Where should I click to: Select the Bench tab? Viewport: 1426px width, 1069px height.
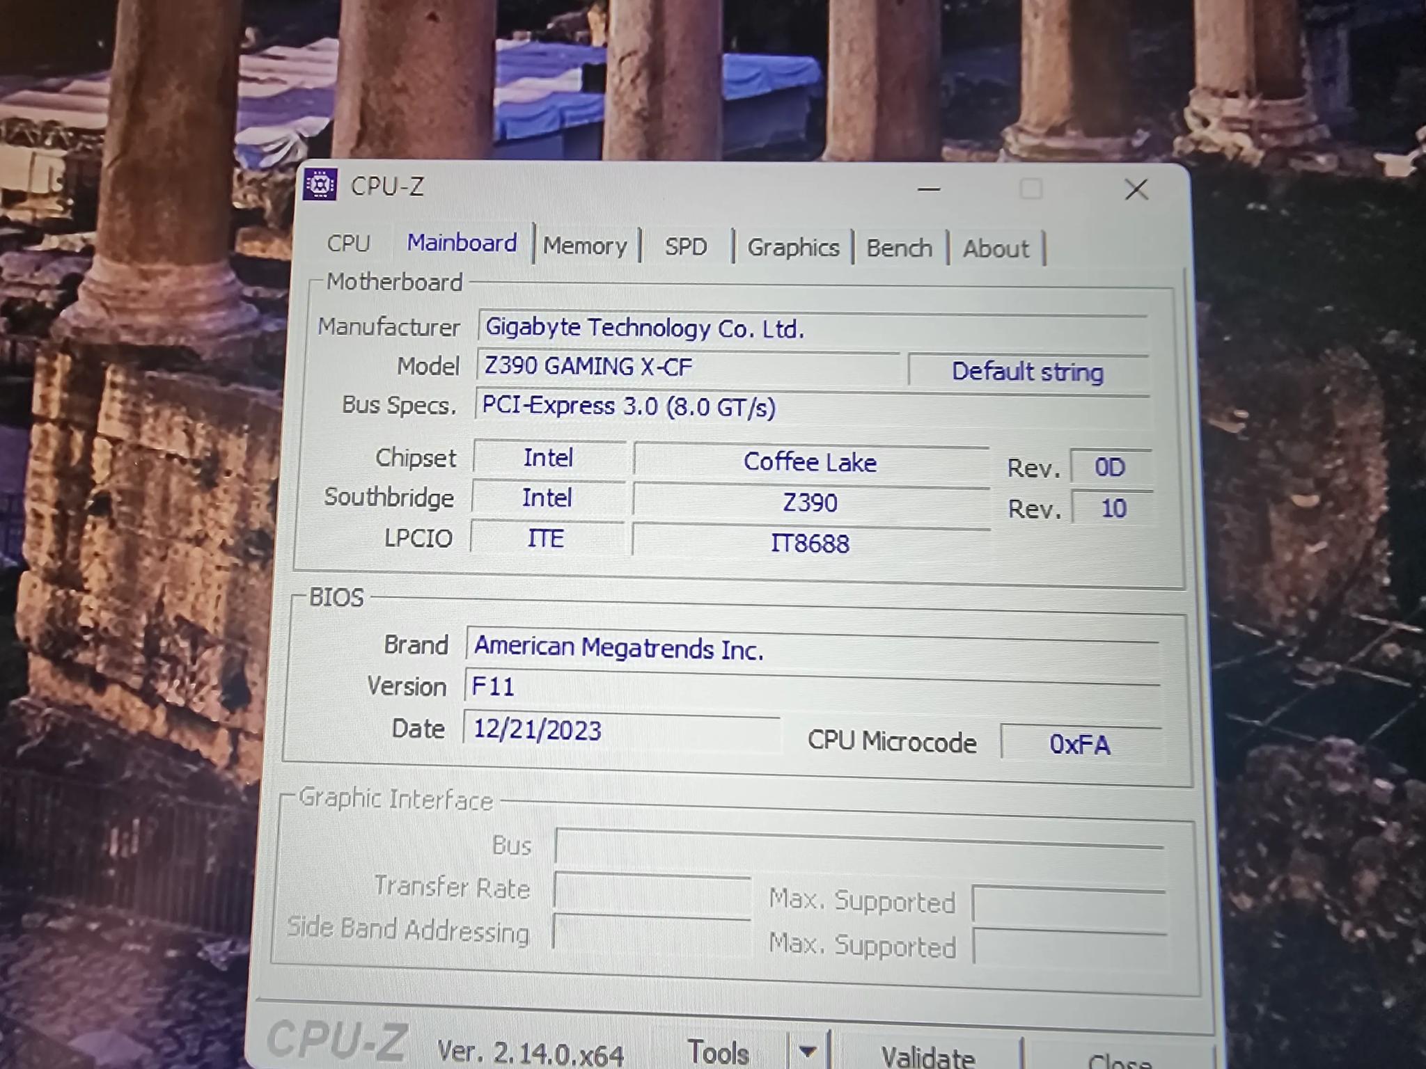(899, 248)
